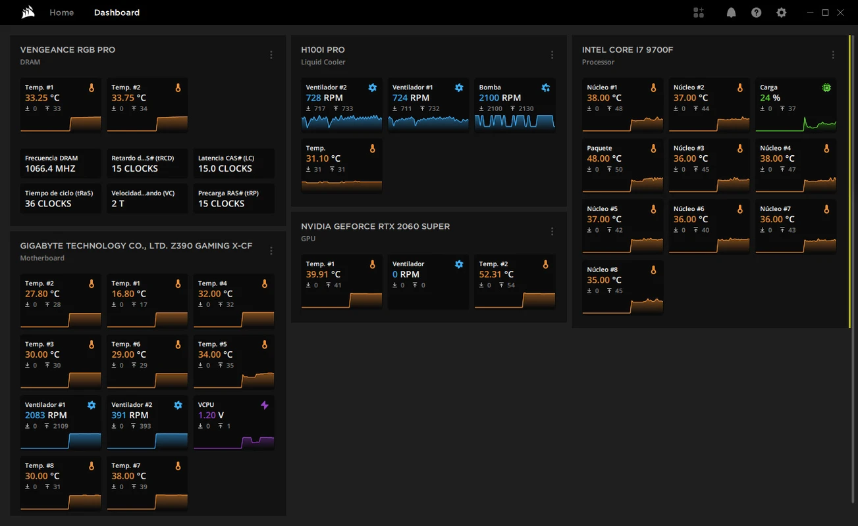The height and width of the screenshot is (526, 858).
Task: Click the add-widget grid icon in the title bar
Action: [699, 12]
